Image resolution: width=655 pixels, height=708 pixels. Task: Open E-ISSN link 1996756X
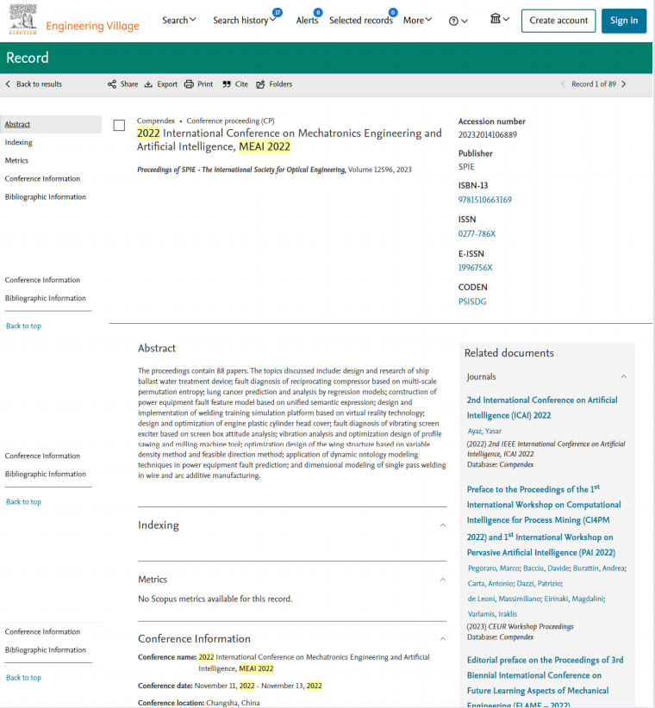(475, 267)
